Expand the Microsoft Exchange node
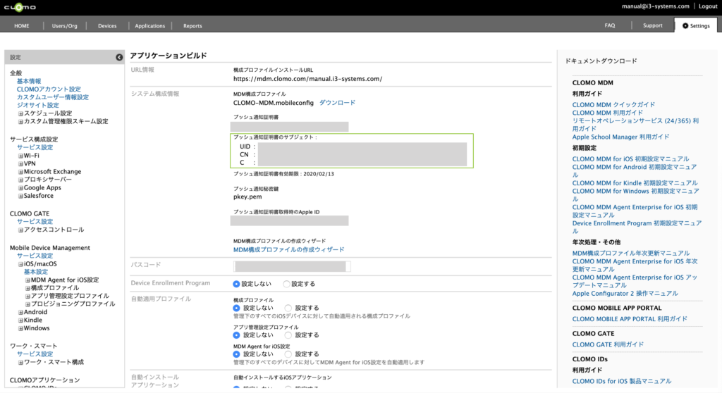The image size is (722, 393). coord(20,172)
